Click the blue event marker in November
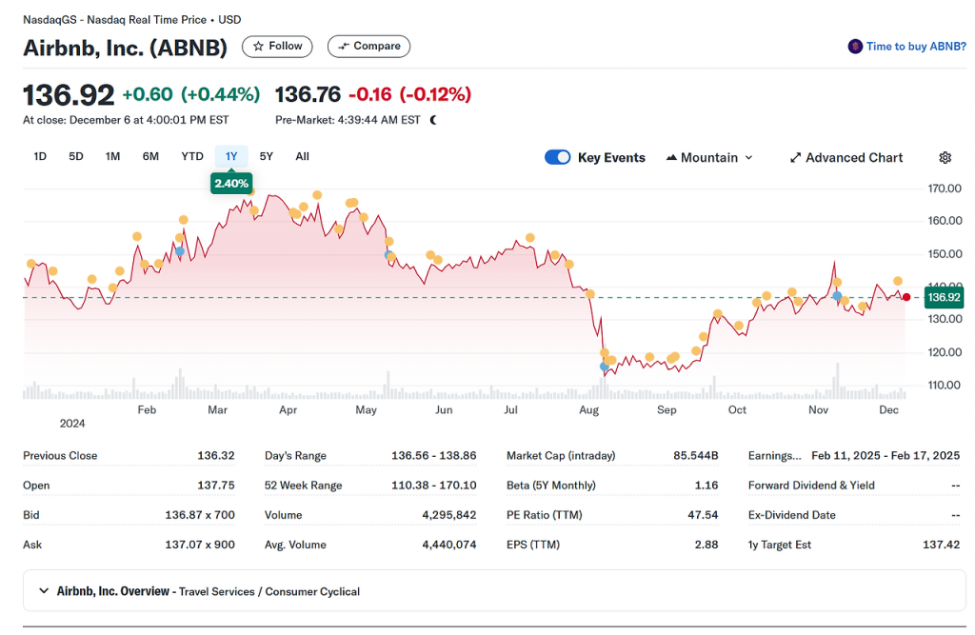 point(838,296)
